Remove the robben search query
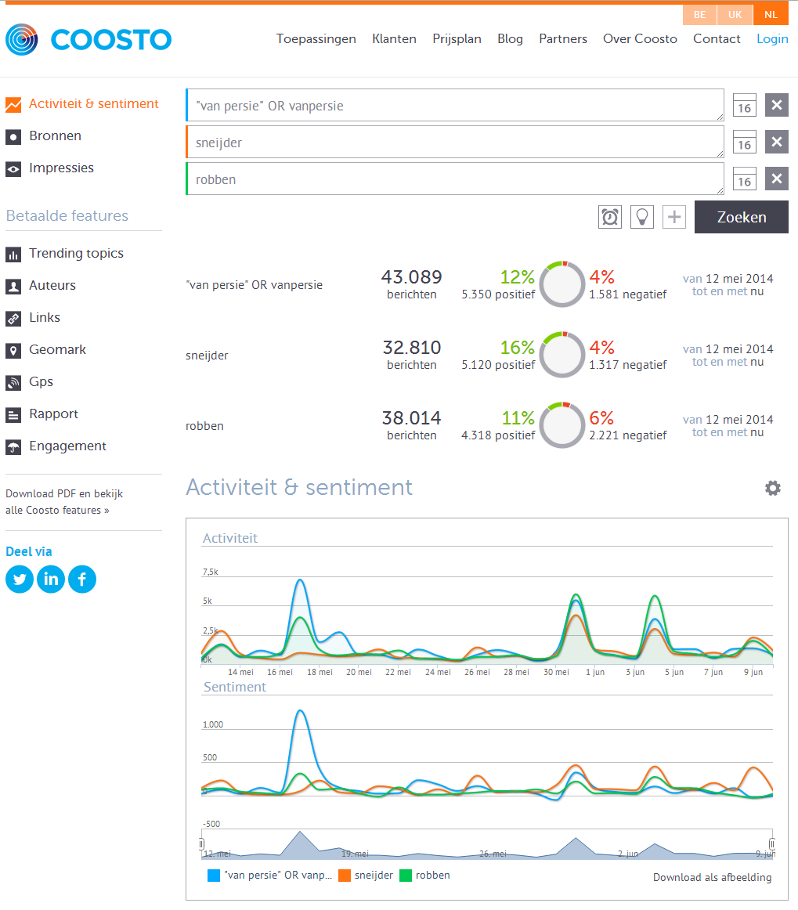The height and width of the screenshot is (910, 798). pos(776,179)
